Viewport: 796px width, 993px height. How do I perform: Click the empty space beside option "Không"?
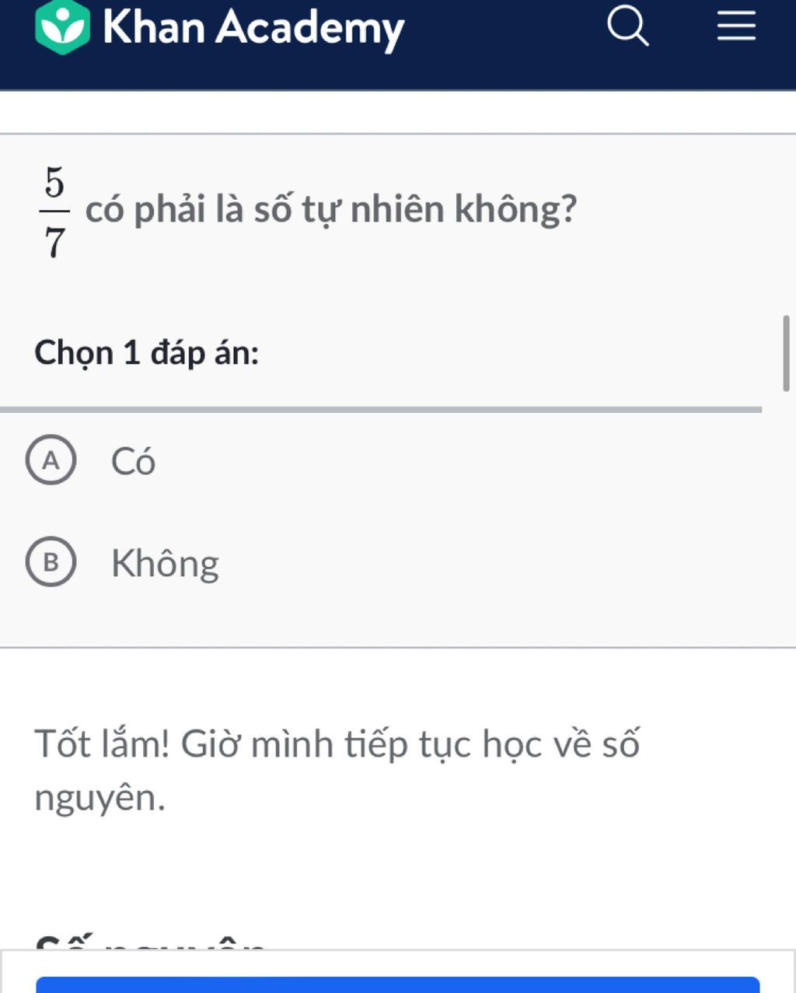pos(497,564)
